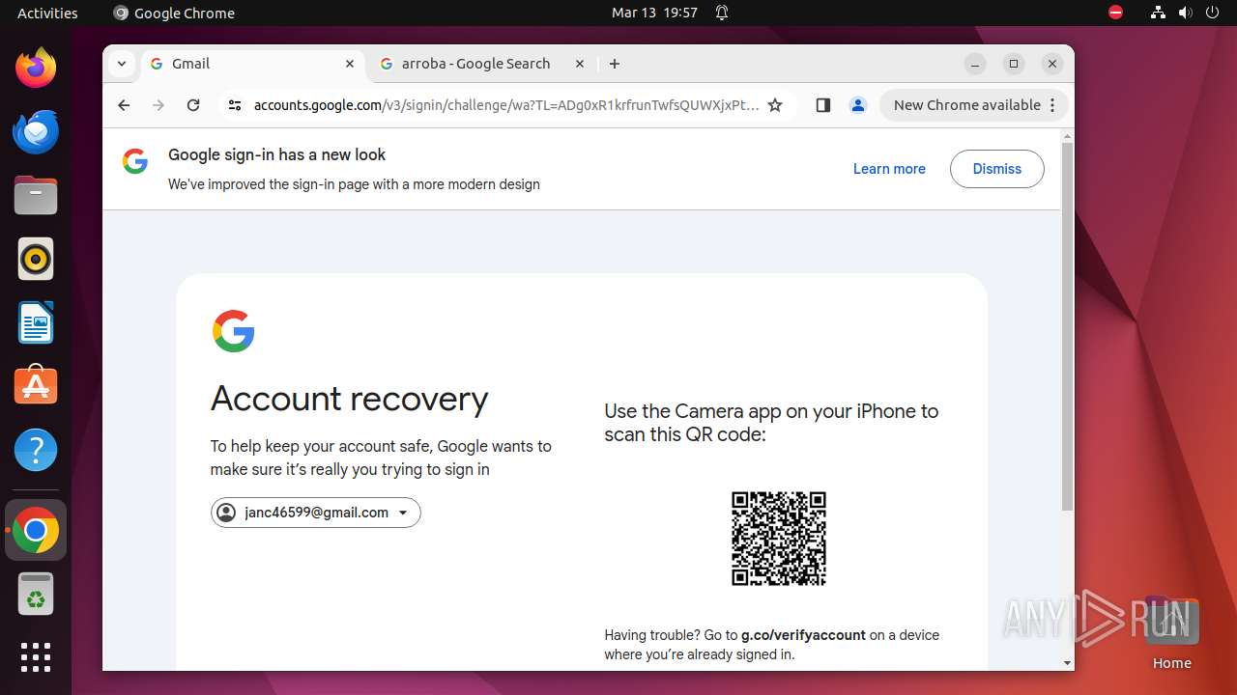Image resolution: width=1237 pixels, height=695 pixels.
Task: Click the page vertical scrollbar thumb
Action: (1067, 326)
